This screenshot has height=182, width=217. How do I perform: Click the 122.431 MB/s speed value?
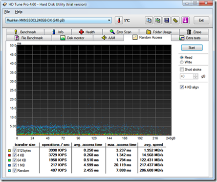pyautogui.click(x=152, y=160)
